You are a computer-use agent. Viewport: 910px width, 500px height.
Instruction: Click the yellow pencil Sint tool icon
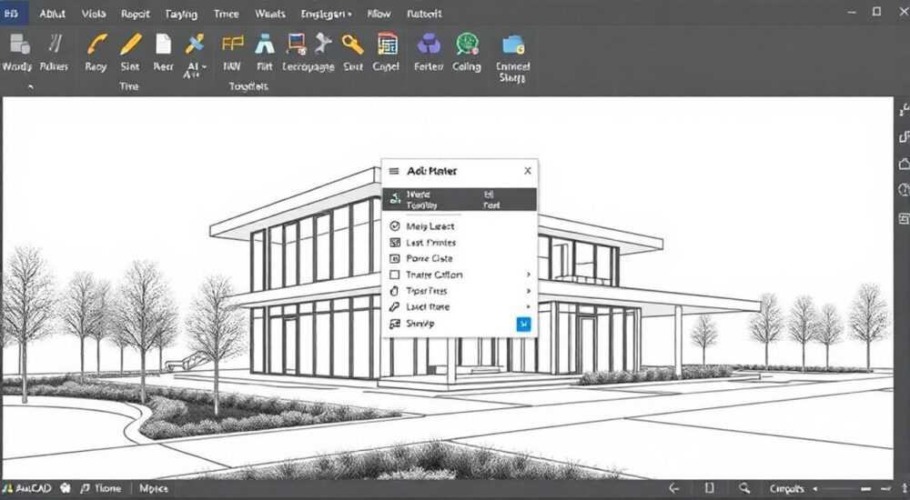[x=130, y=44]
